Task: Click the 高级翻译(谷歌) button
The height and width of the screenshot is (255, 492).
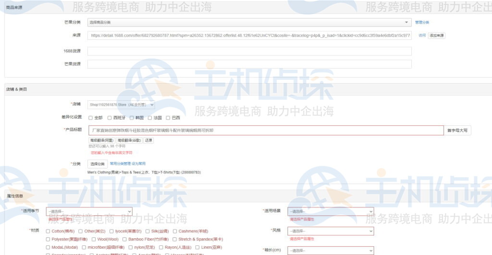Action: (x=129, y=141)
